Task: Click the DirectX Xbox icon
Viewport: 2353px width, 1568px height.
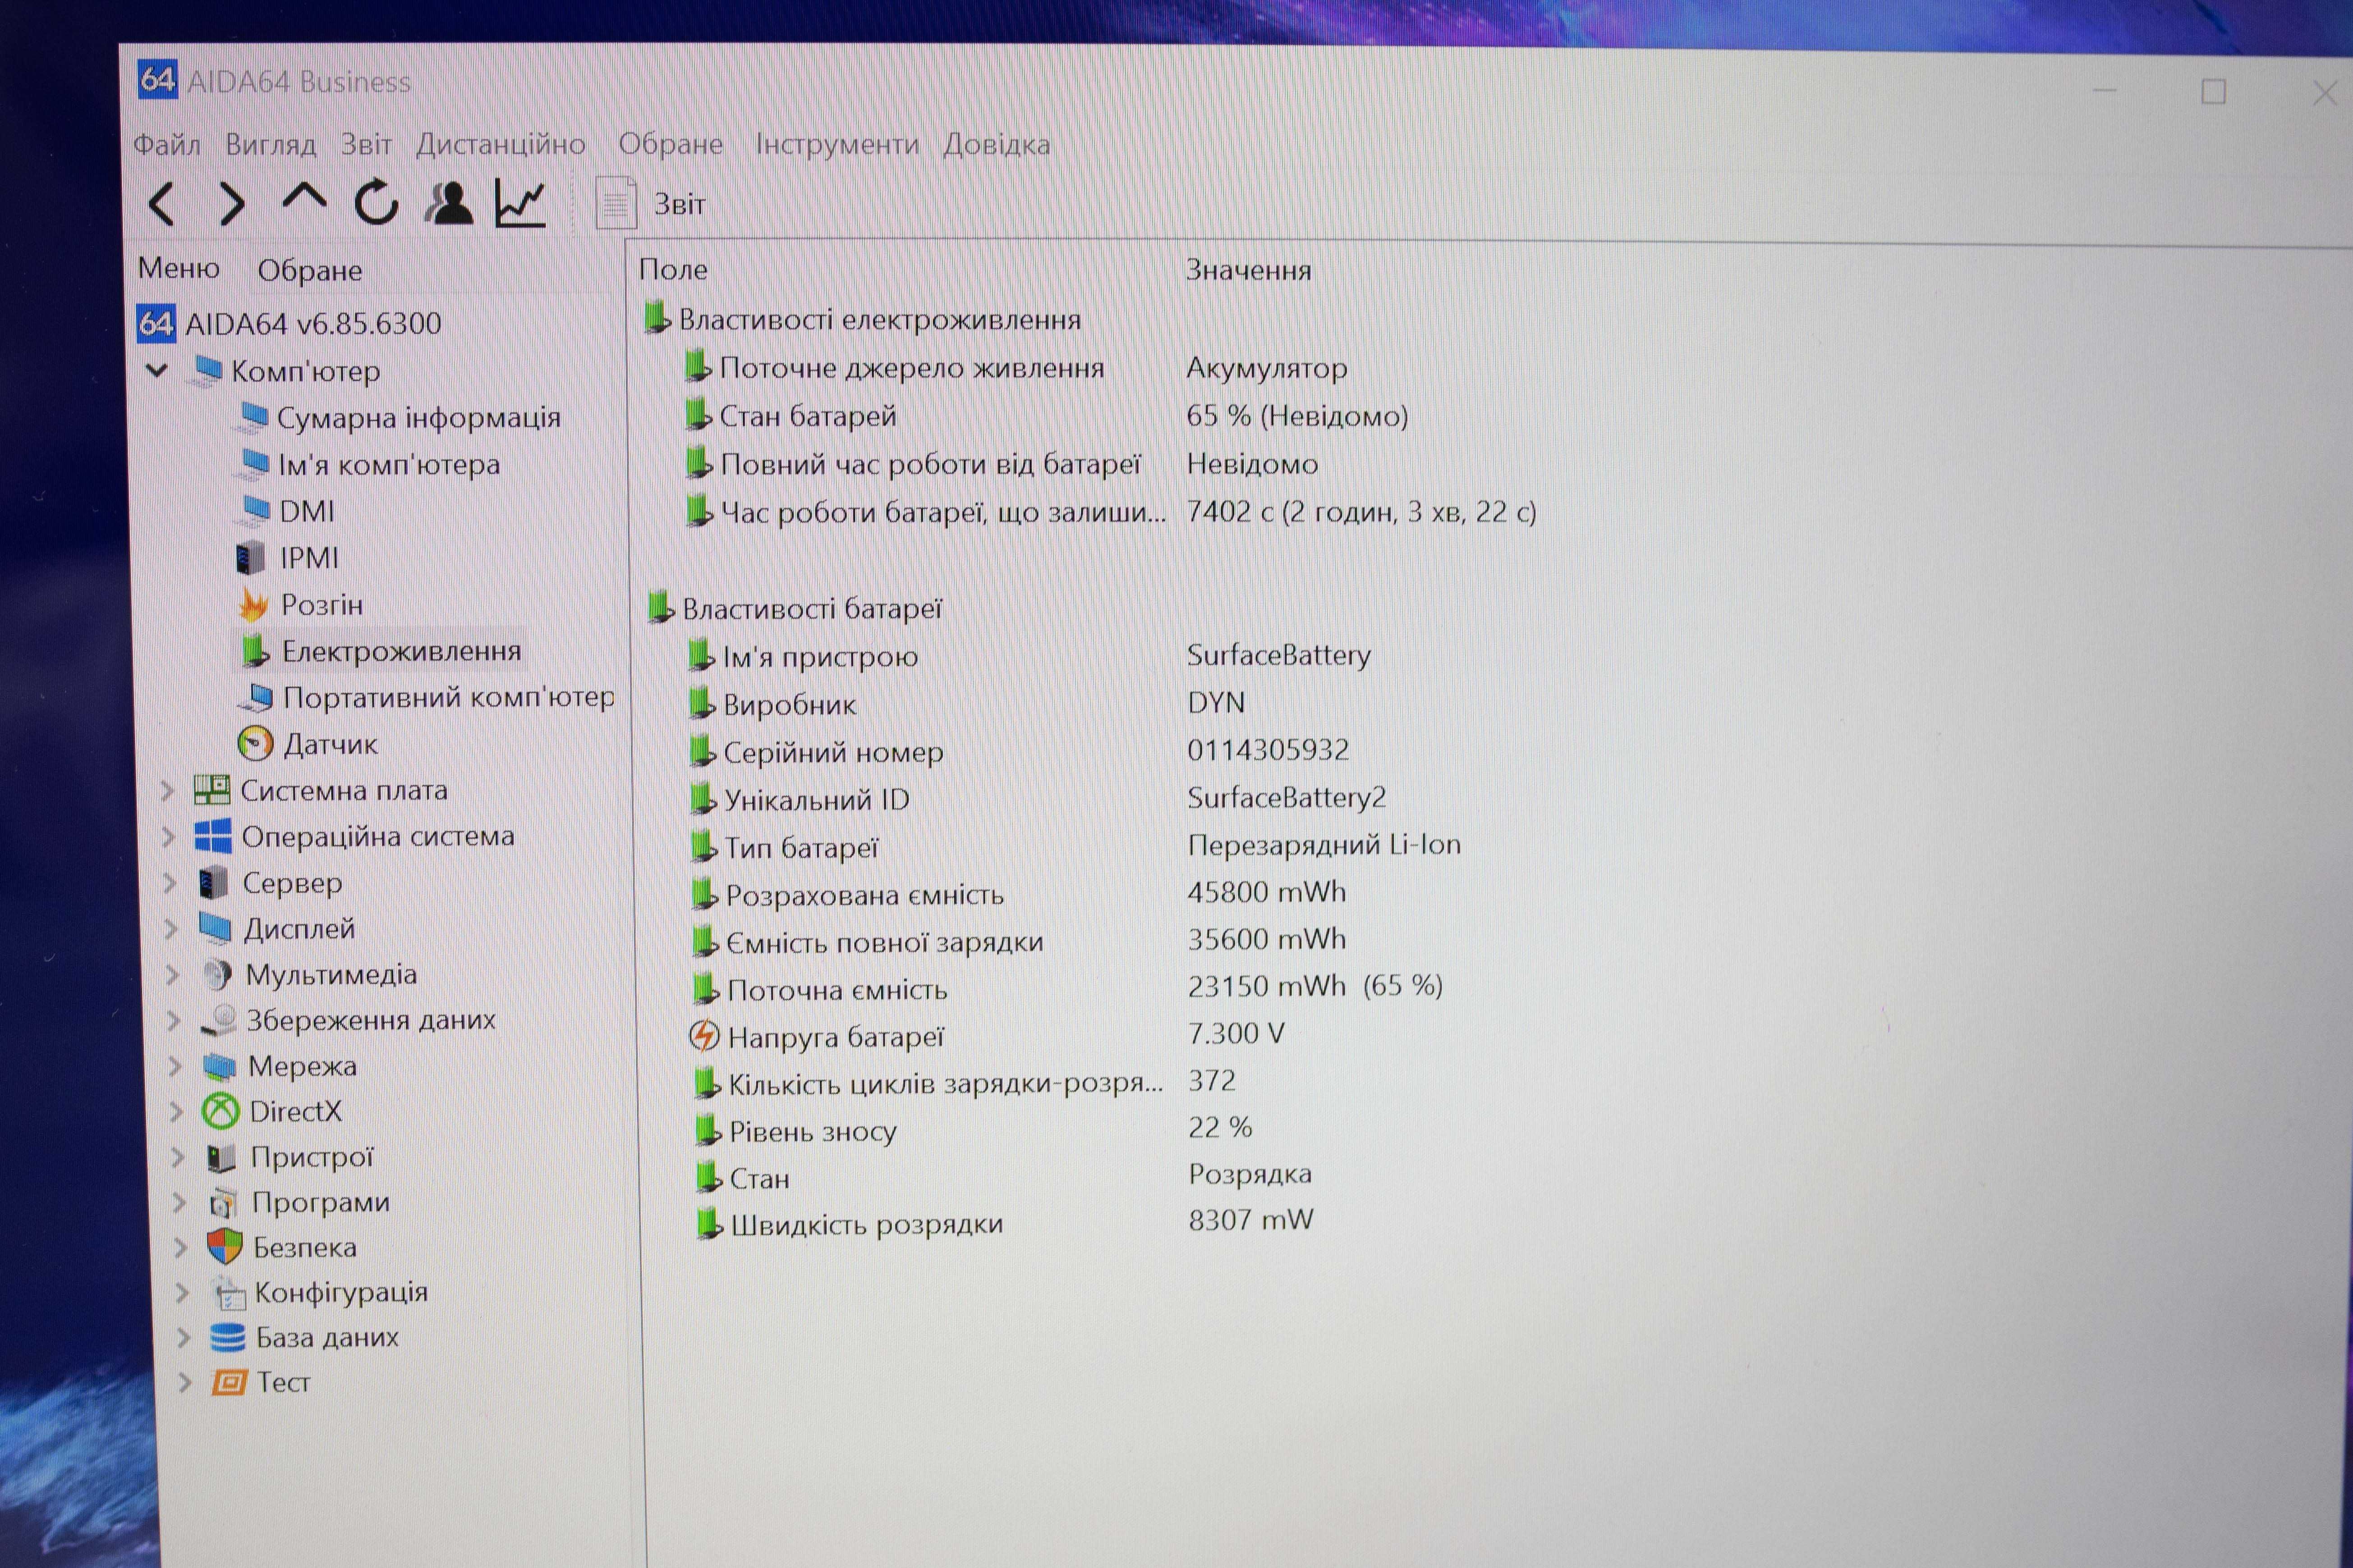Action: coord(220,1111)
